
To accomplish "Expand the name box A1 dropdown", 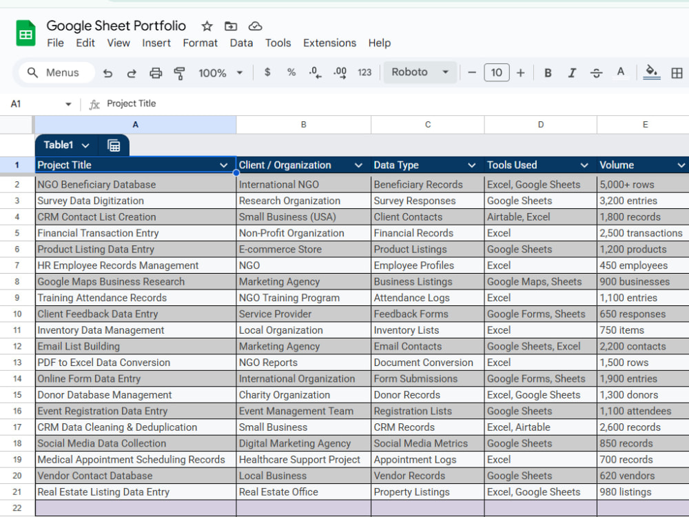I will pyautogui.click(x=68, y=104).
